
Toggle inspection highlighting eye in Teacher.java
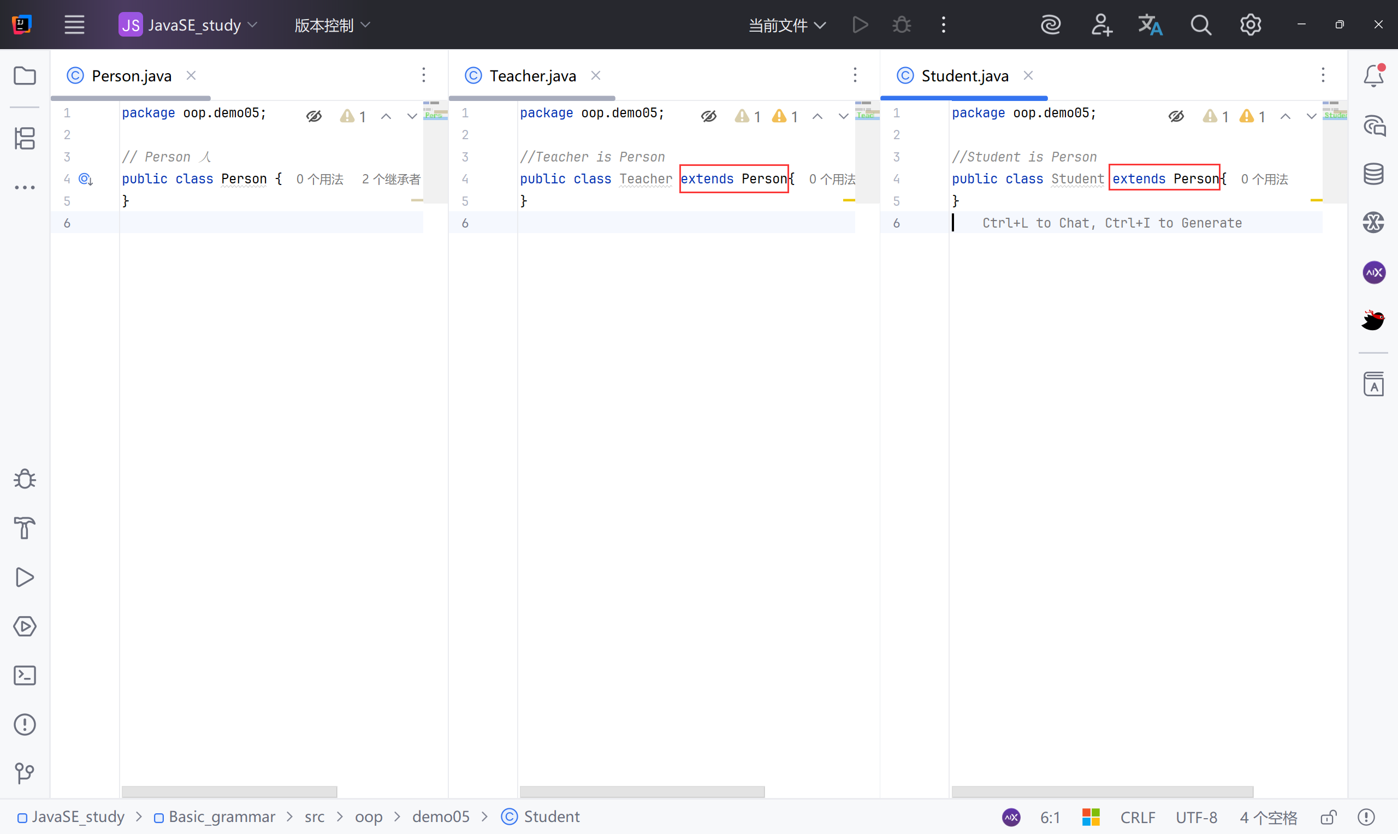(x=709, y=116)
